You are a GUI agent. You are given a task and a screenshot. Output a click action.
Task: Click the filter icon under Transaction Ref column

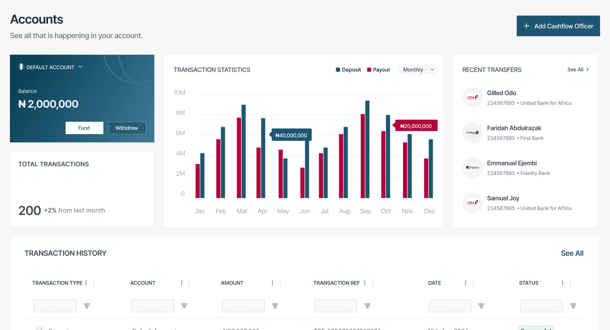(x=367, y=306)
